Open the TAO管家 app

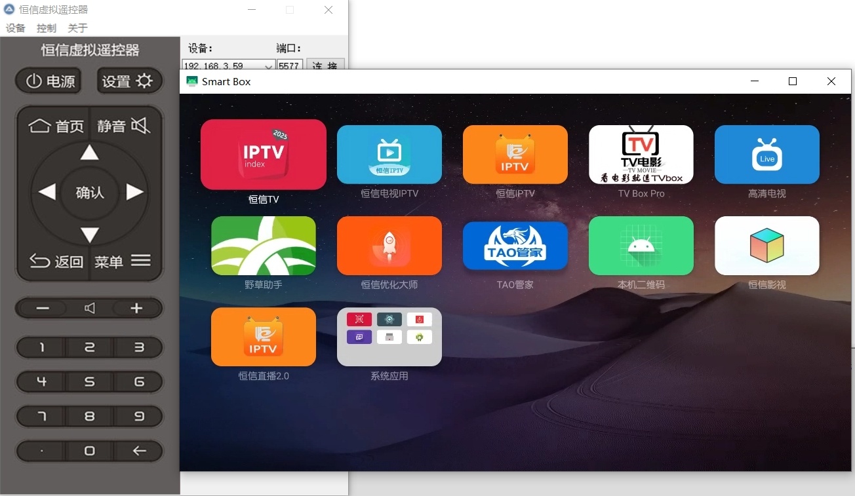515,246
